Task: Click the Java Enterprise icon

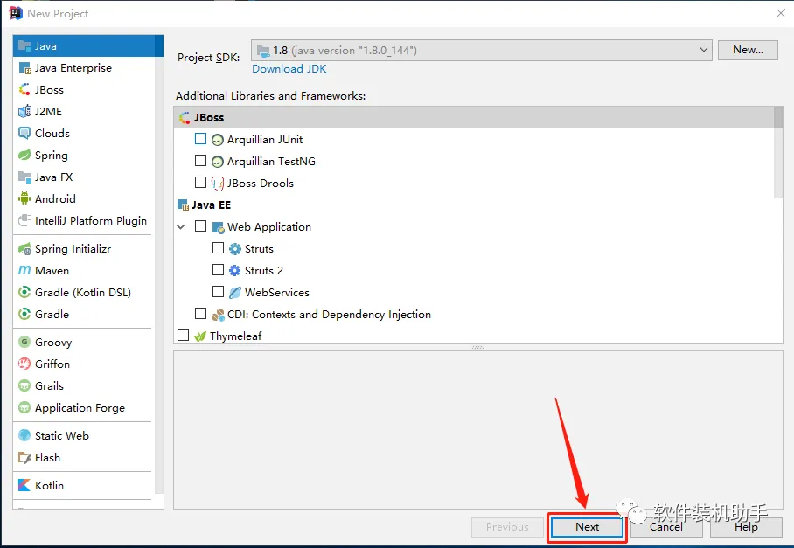Action: [24, 68]
